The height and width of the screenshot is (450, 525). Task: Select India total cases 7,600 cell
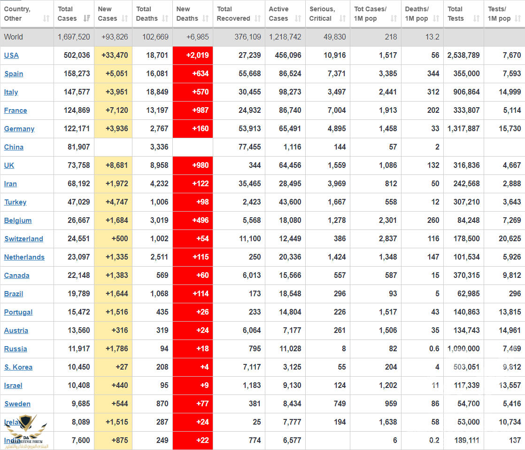click(74, 441)
